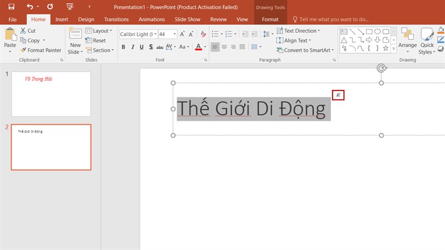Insert a bulleted list
The height and width of the screenshot is (250, 445).
click(x=215, y=34)
